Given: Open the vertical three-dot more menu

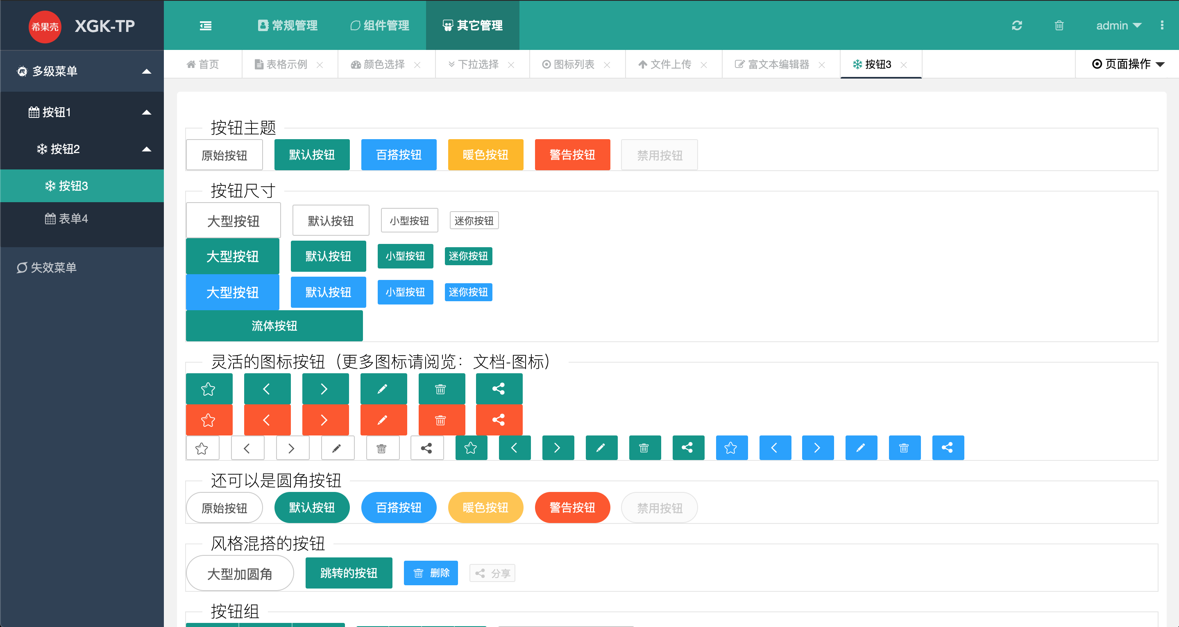Looking at the screenshot, I should (1162, 26).
